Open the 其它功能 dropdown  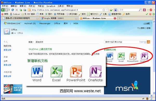click(x=72, y=14)
